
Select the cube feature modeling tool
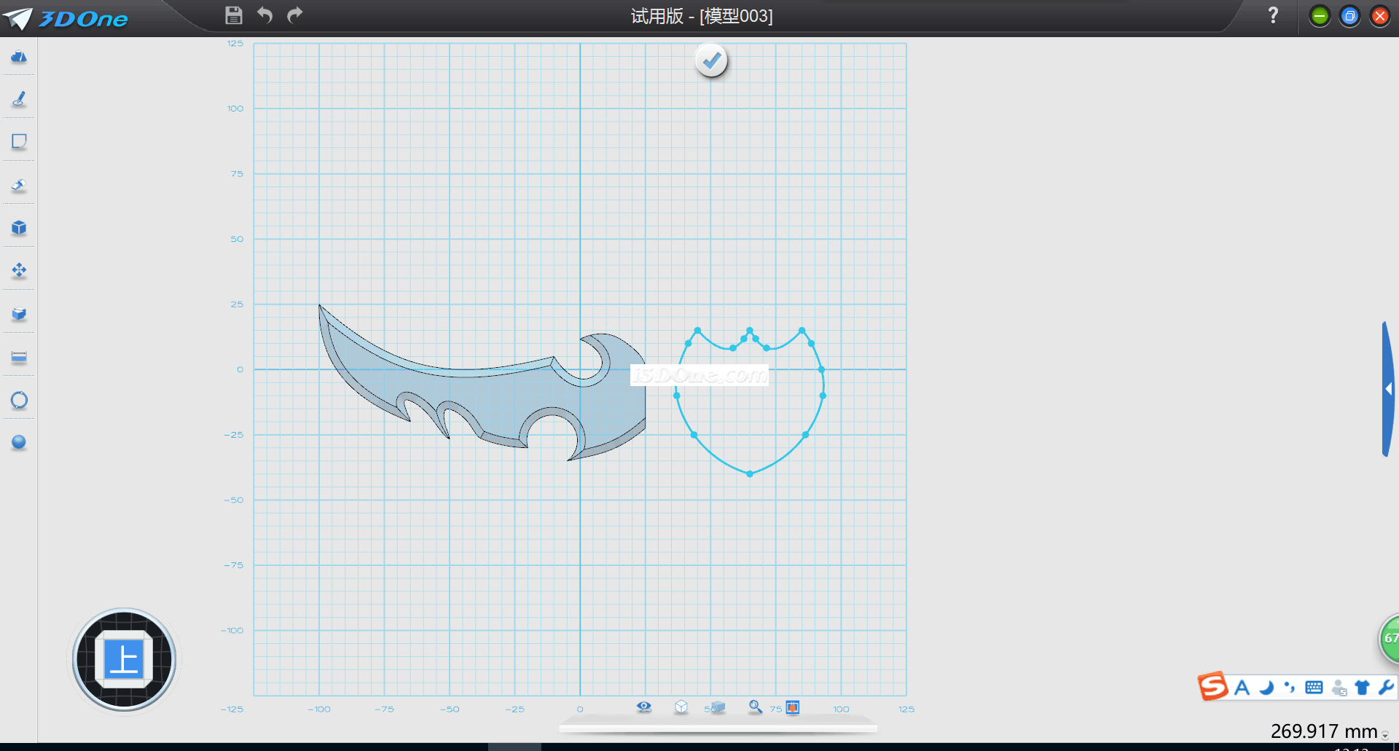[x=19, y=228]
